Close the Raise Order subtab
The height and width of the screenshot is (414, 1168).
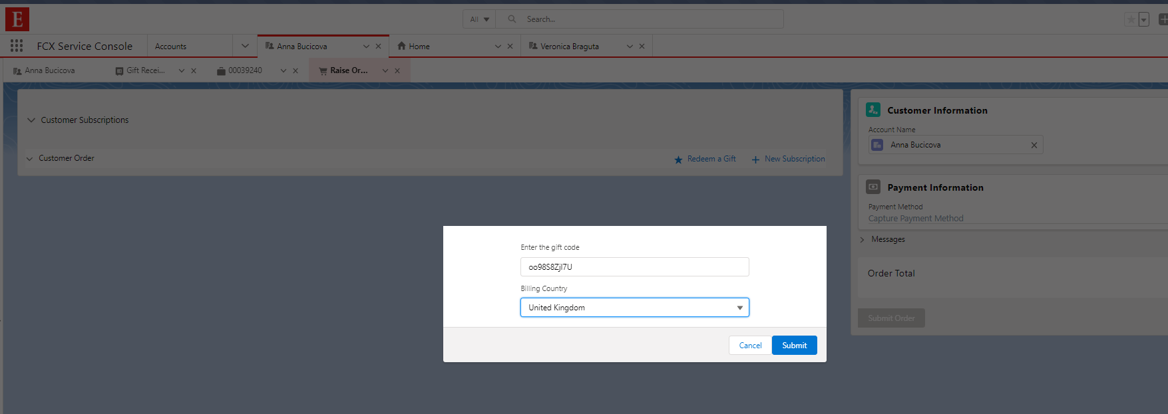397,70
